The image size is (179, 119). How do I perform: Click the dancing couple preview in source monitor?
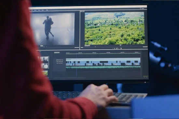point(52,29)
